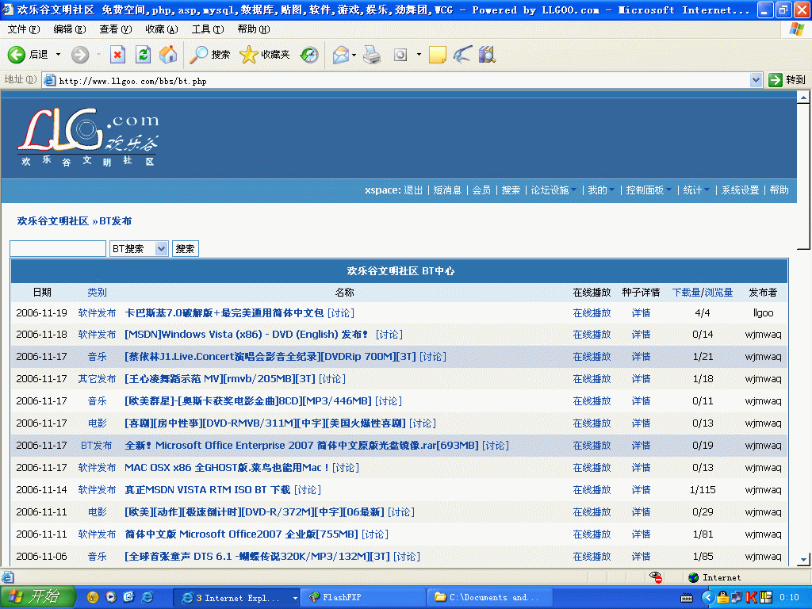
Task: Expand the Mail button dropdown arrow
Action: pyautogui.click(x=354, y=55)
